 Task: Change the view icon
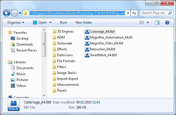pyautogui.click(x=142, y=22)
